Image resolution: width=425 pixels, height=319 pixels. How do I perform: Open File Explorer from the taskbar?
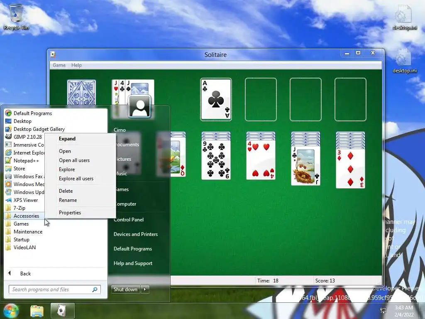click(x=37, y=311)
